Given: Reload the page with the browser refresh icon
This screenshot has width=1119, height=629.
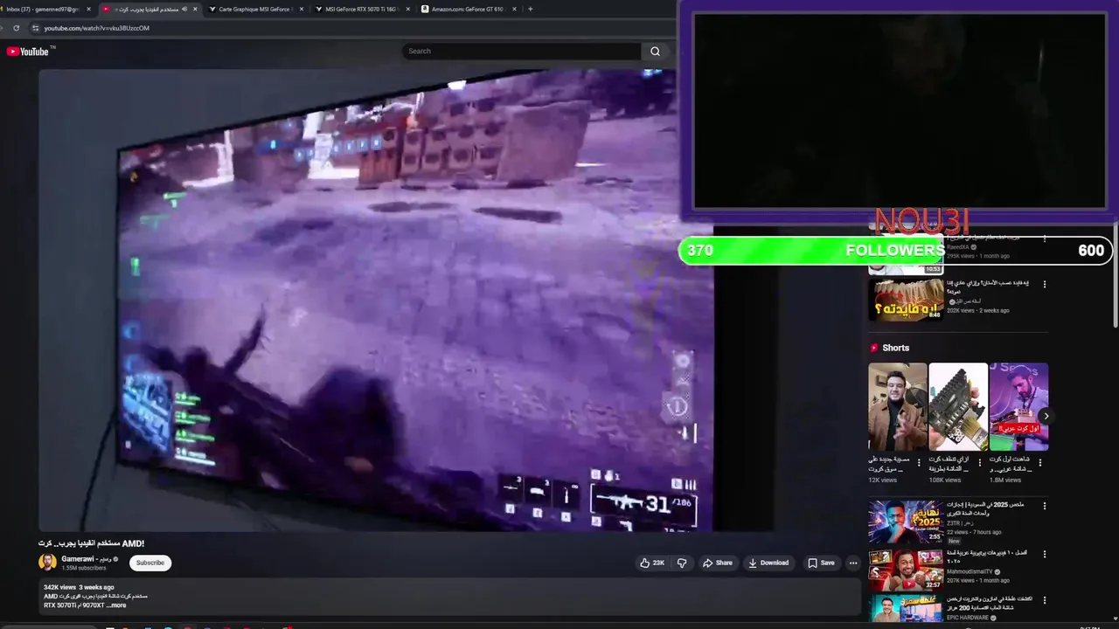Looking at the screenshot, I should (x=16, y=28).
